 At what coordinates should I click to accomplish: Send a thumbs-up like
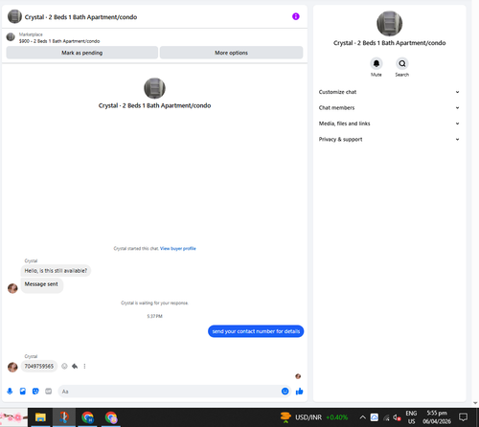click(x=299, y=391)
